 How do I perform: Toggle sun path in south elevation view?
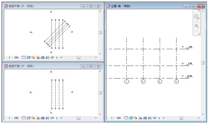click(135, 118)
